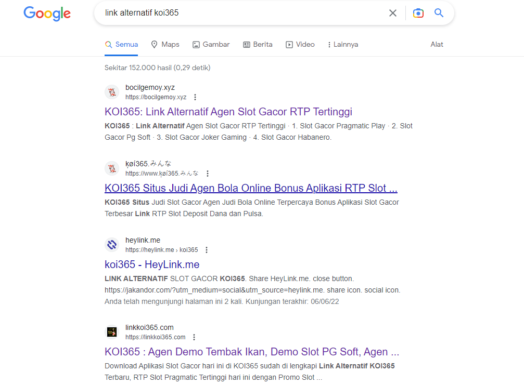Open search by image camera icon
524x385 pixels.
(x=418, y=13)
